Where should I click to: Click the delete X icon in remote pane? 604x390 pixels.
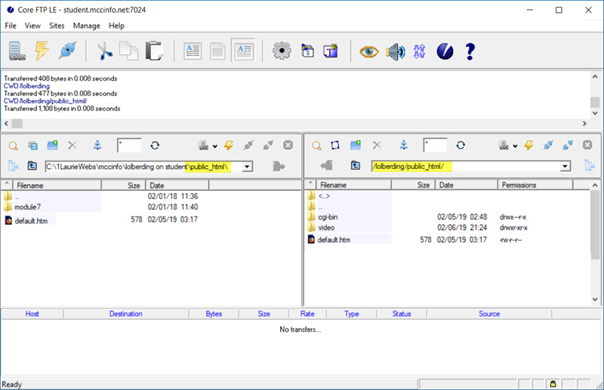pos(377,145)
